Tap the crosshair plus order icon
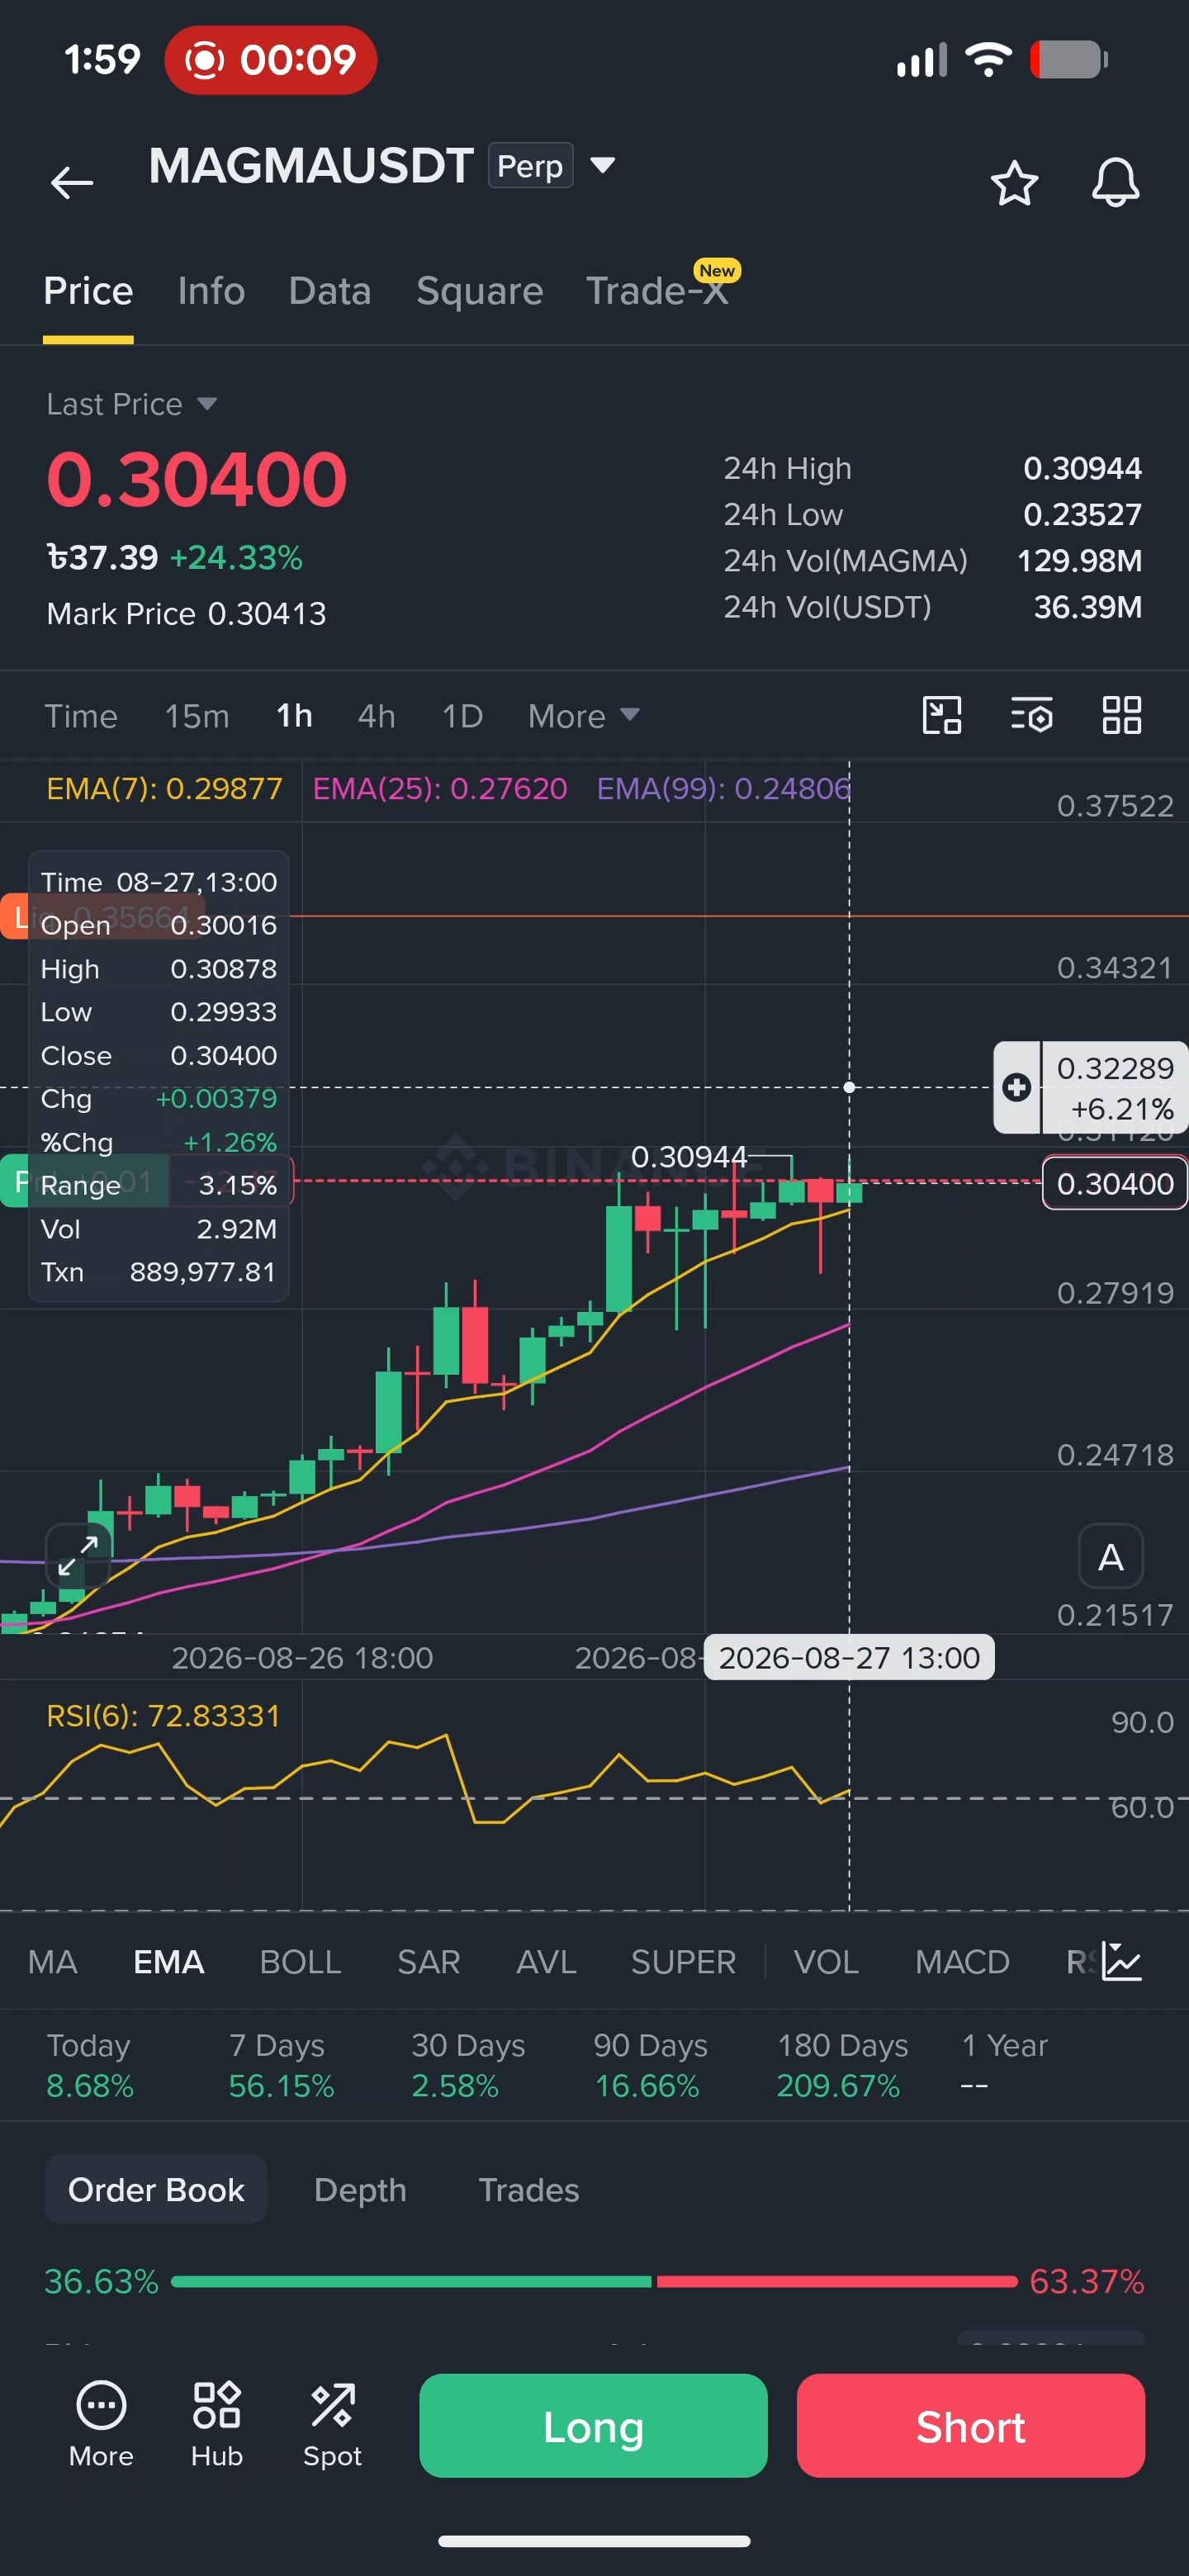 [x=1017, y=1087]
